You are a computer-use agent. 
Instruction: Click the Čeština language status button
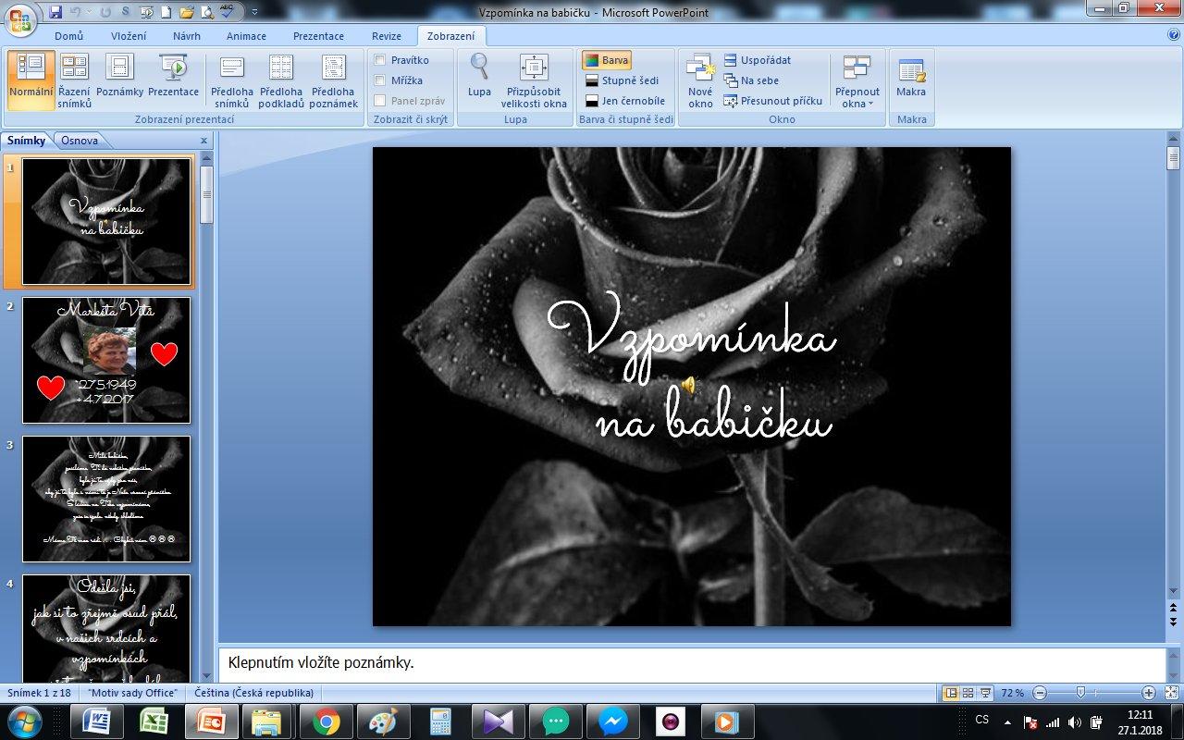click(x=254, y=693)
